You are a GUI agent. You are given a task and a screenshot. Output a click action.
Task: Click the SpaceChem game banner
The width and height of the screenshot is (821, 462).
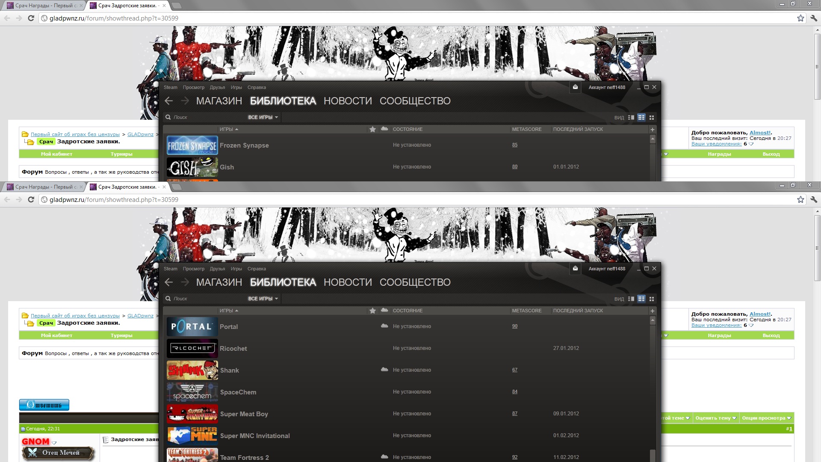(x=192, y=392)
